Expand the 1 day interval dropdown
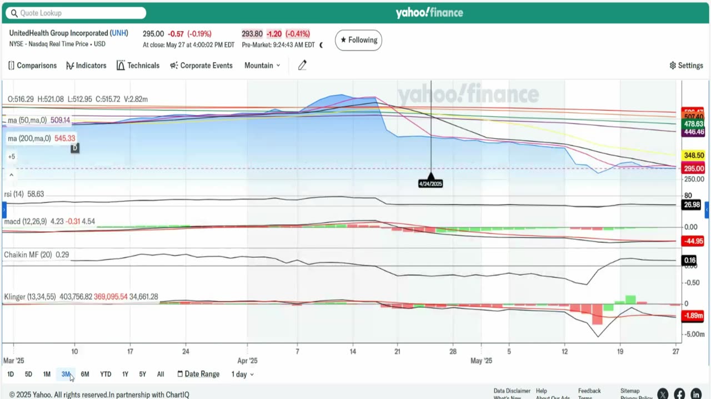The width and height of the screenshot is (711, 399). pos(243,374)
